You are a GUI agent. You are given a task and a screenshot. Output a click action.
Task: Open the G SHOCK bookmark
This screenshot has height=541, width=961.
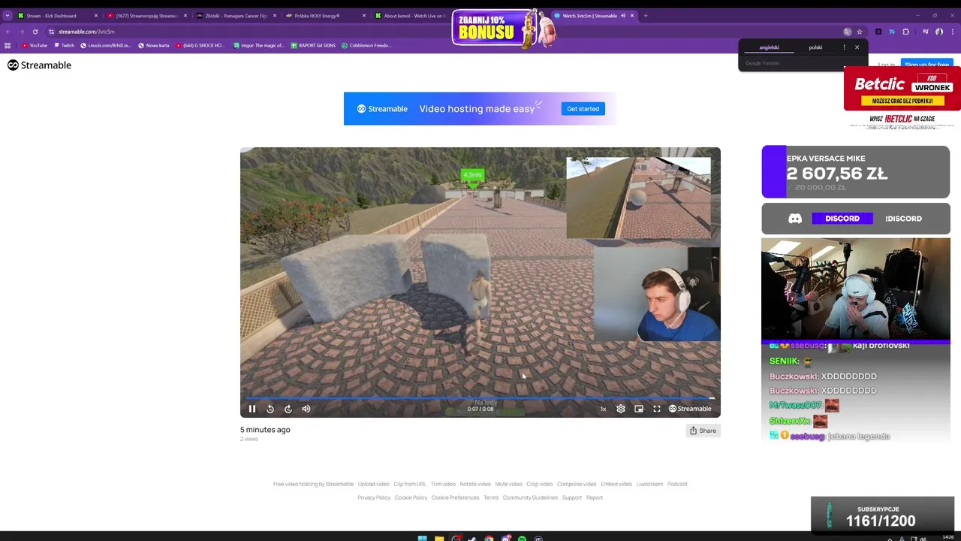pos(200,46)
